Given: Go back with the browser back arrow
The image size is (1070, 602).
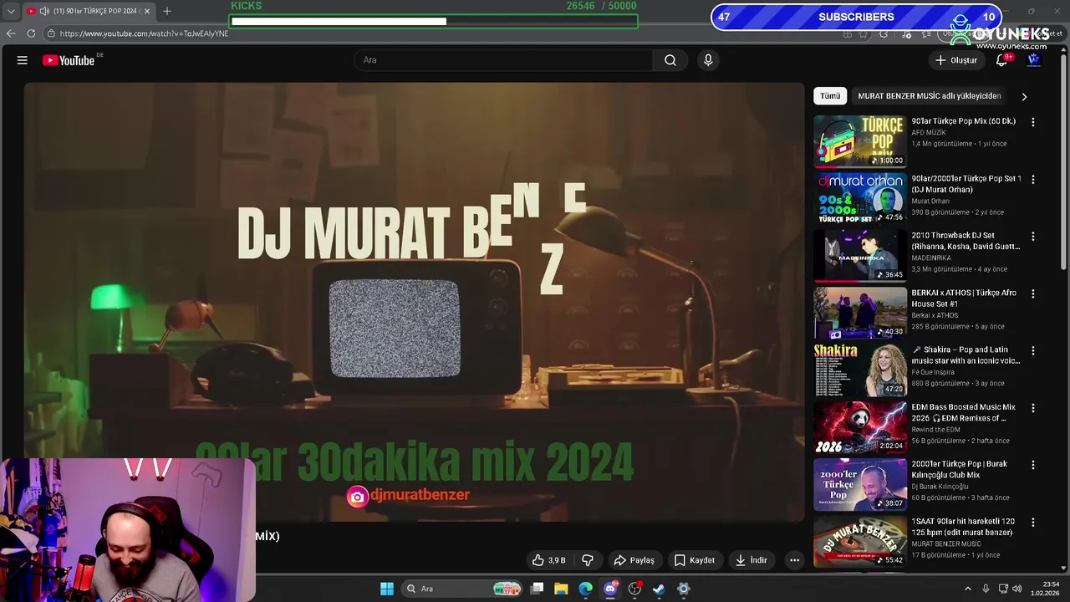Looking at the screenshot, I should pos(11,33).
